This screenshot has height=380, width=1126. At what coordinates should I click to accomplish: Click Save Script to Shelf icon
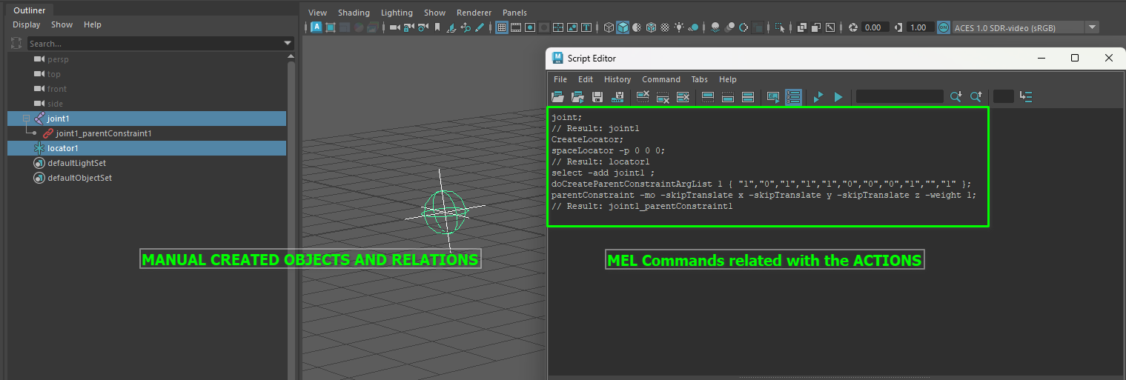(x=617, y=97)
